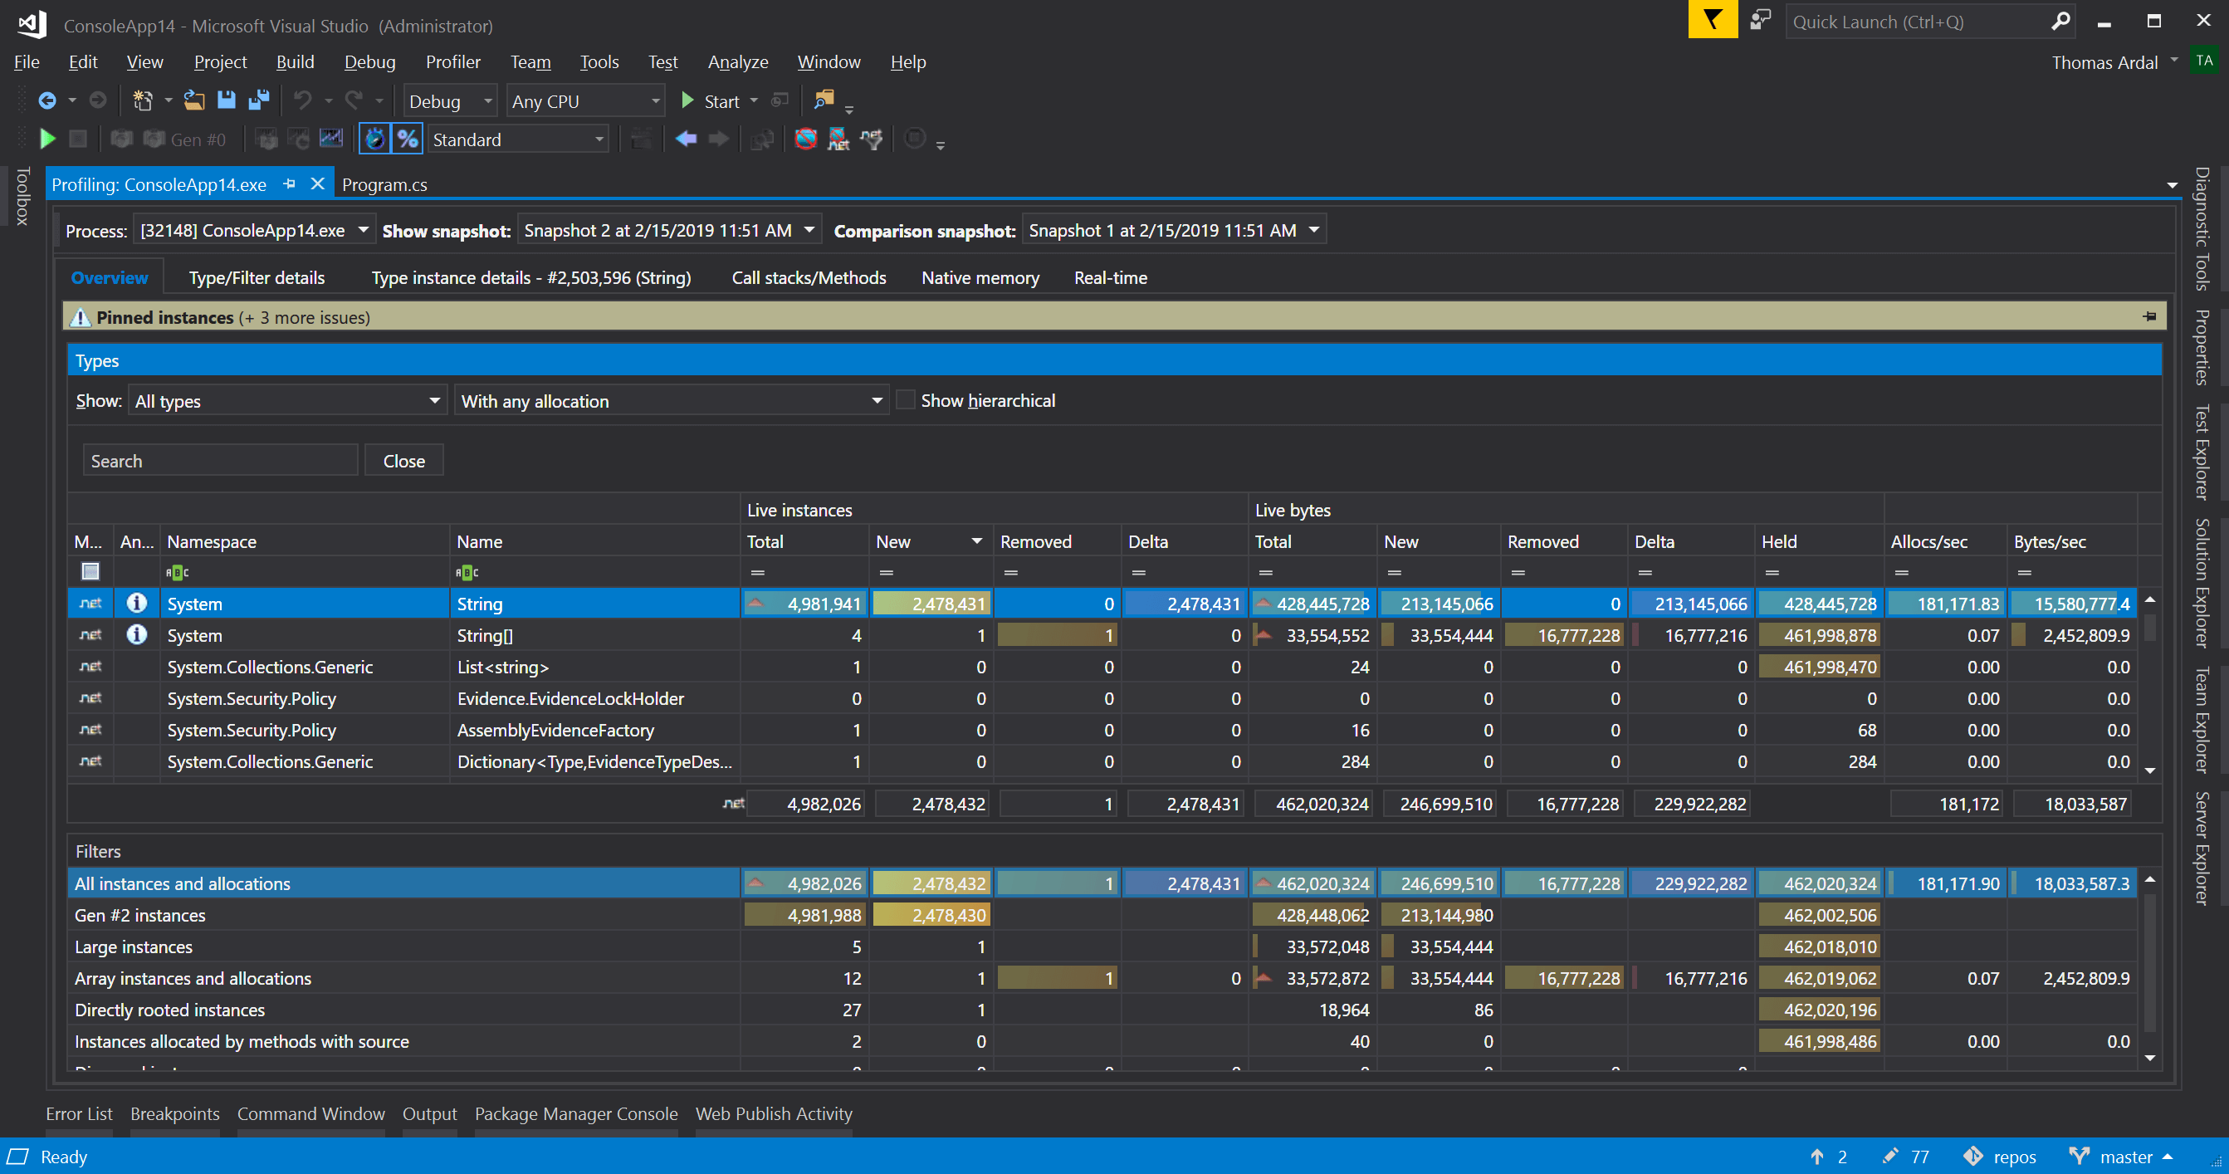Click the blue navigate backward arrow in profiler toolbar

pos(686,139)
